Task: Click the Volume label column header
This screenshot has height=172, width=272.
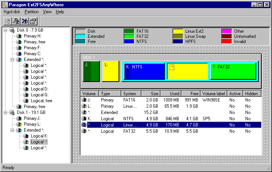Action: click(x=214, y=94)
